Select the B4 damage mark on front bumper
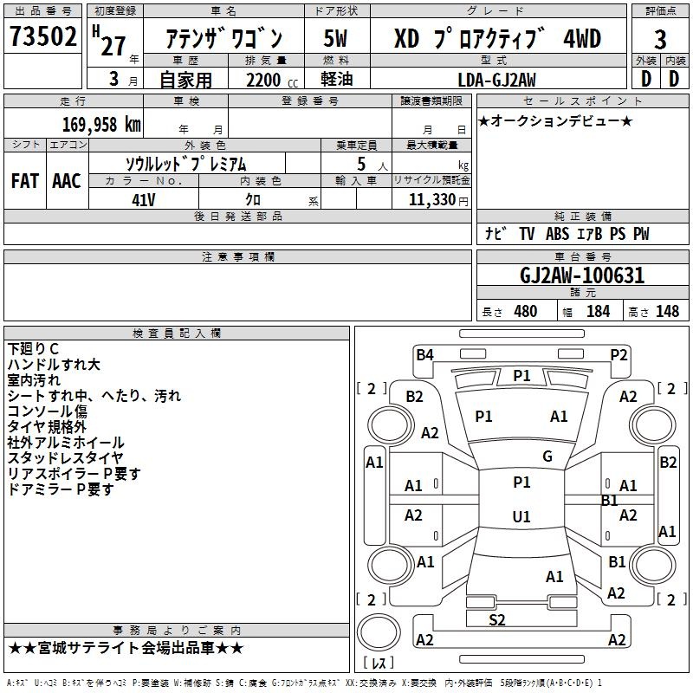Screen dimensions: 693x693 424,353
